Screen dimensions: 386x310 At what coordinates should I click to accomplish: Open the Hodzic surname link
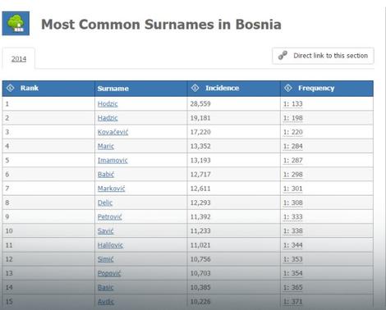[x=108, y=104]
